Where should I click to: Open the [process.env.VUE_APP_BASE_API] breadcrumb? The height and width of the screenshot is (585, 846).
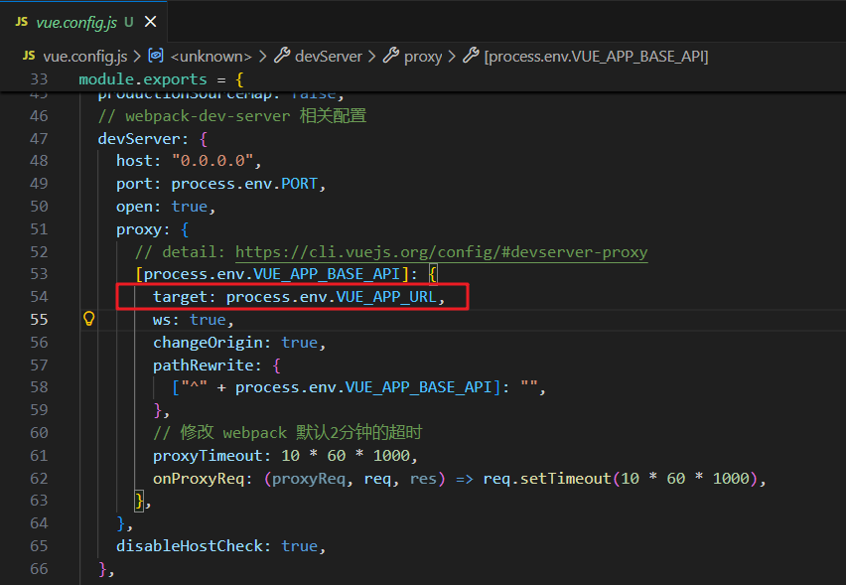click(596, 57)
